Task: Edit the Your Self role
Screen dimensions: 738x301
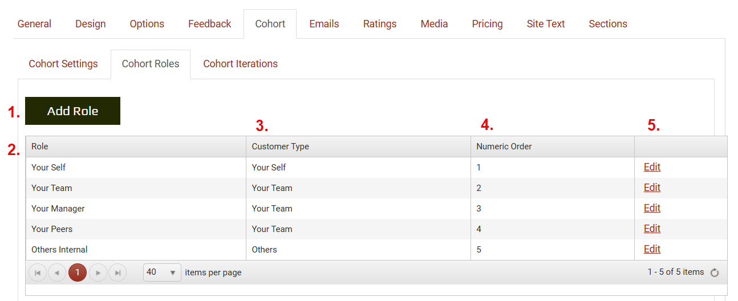Action: (652, 167)
